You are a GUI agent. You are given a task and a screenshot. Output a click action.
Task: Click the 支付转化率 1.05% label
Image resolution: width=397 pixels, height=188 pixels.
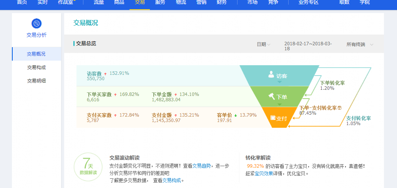[358, 121]
